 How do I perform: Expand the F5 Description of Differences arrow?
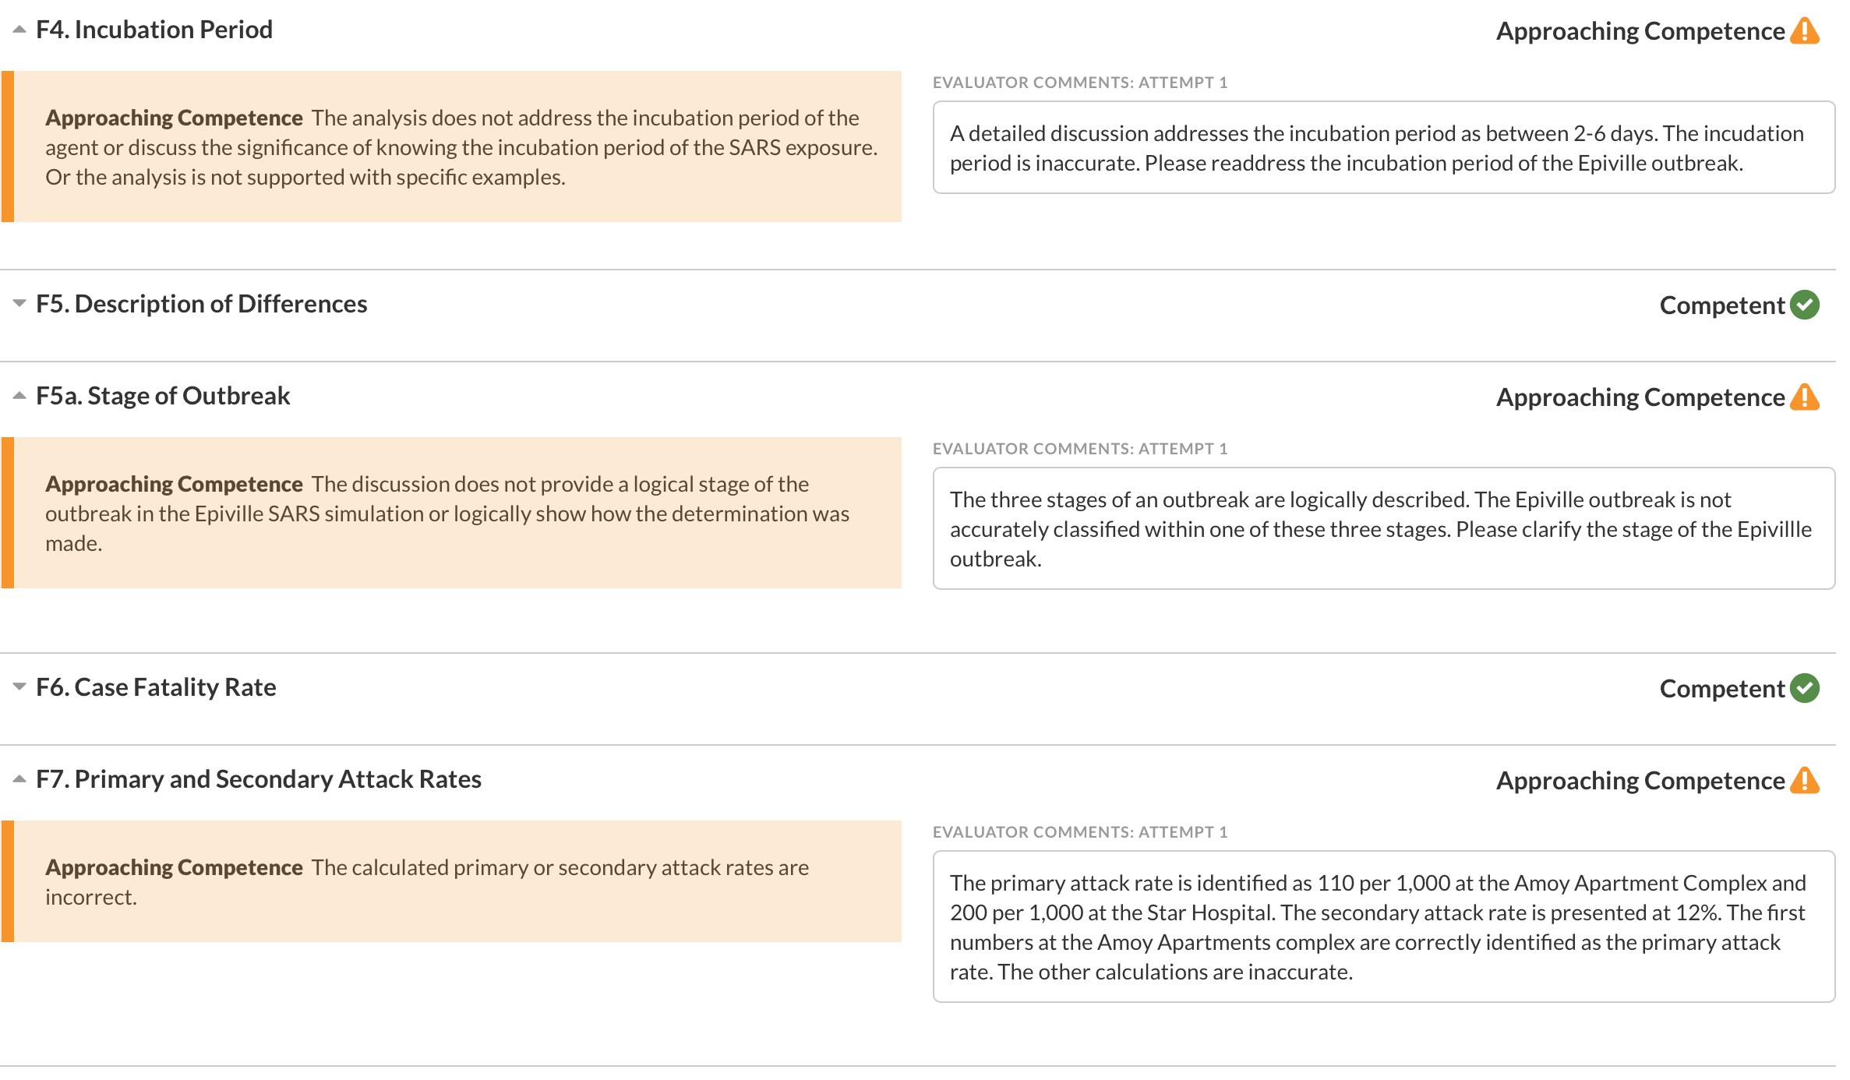pyautogui.click(x=19, y=303)
